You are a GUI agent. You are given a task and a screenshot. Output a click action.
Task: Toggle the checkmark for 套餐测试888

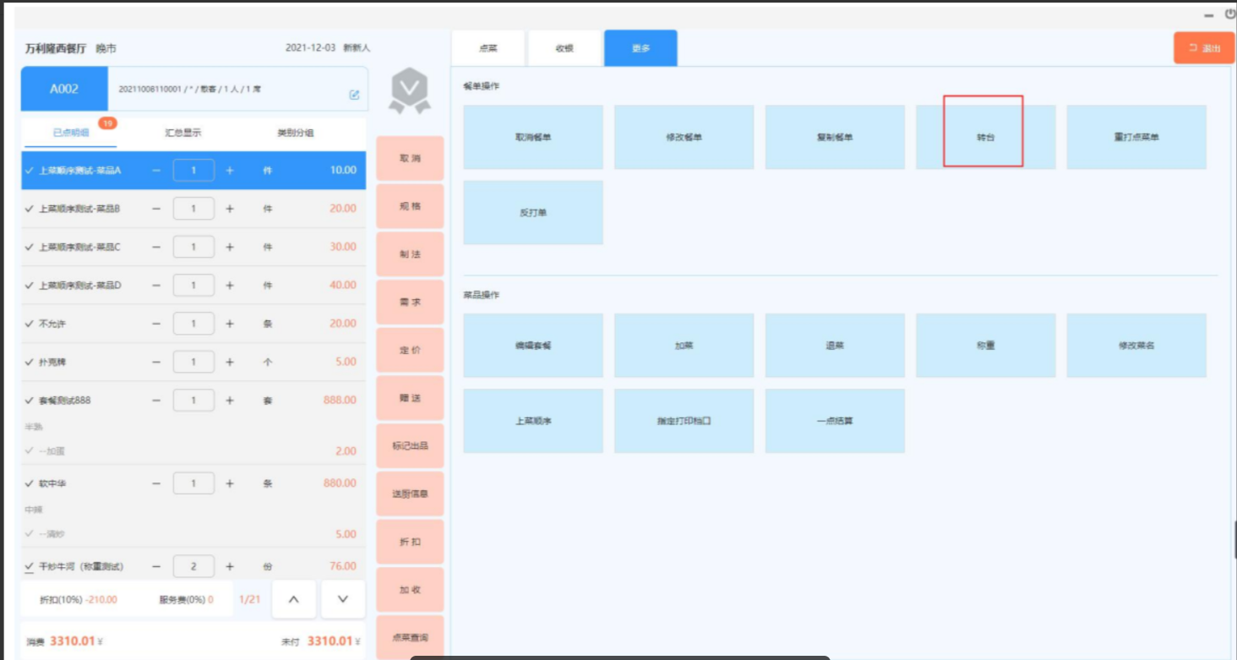(x=30, y=401)
